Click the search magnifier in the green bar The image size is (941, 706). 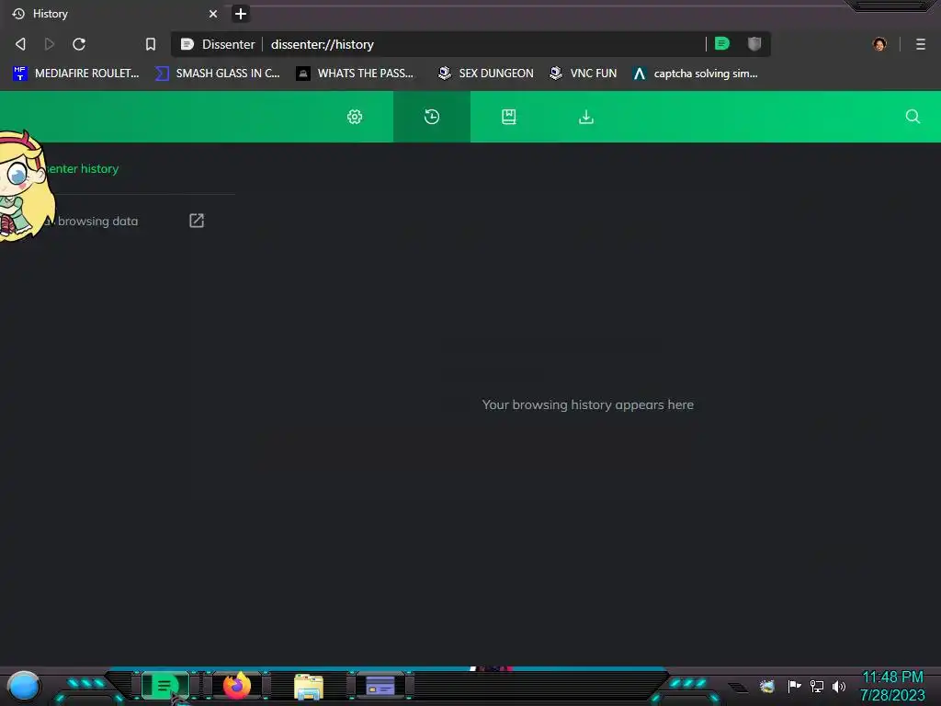point(913,117)
